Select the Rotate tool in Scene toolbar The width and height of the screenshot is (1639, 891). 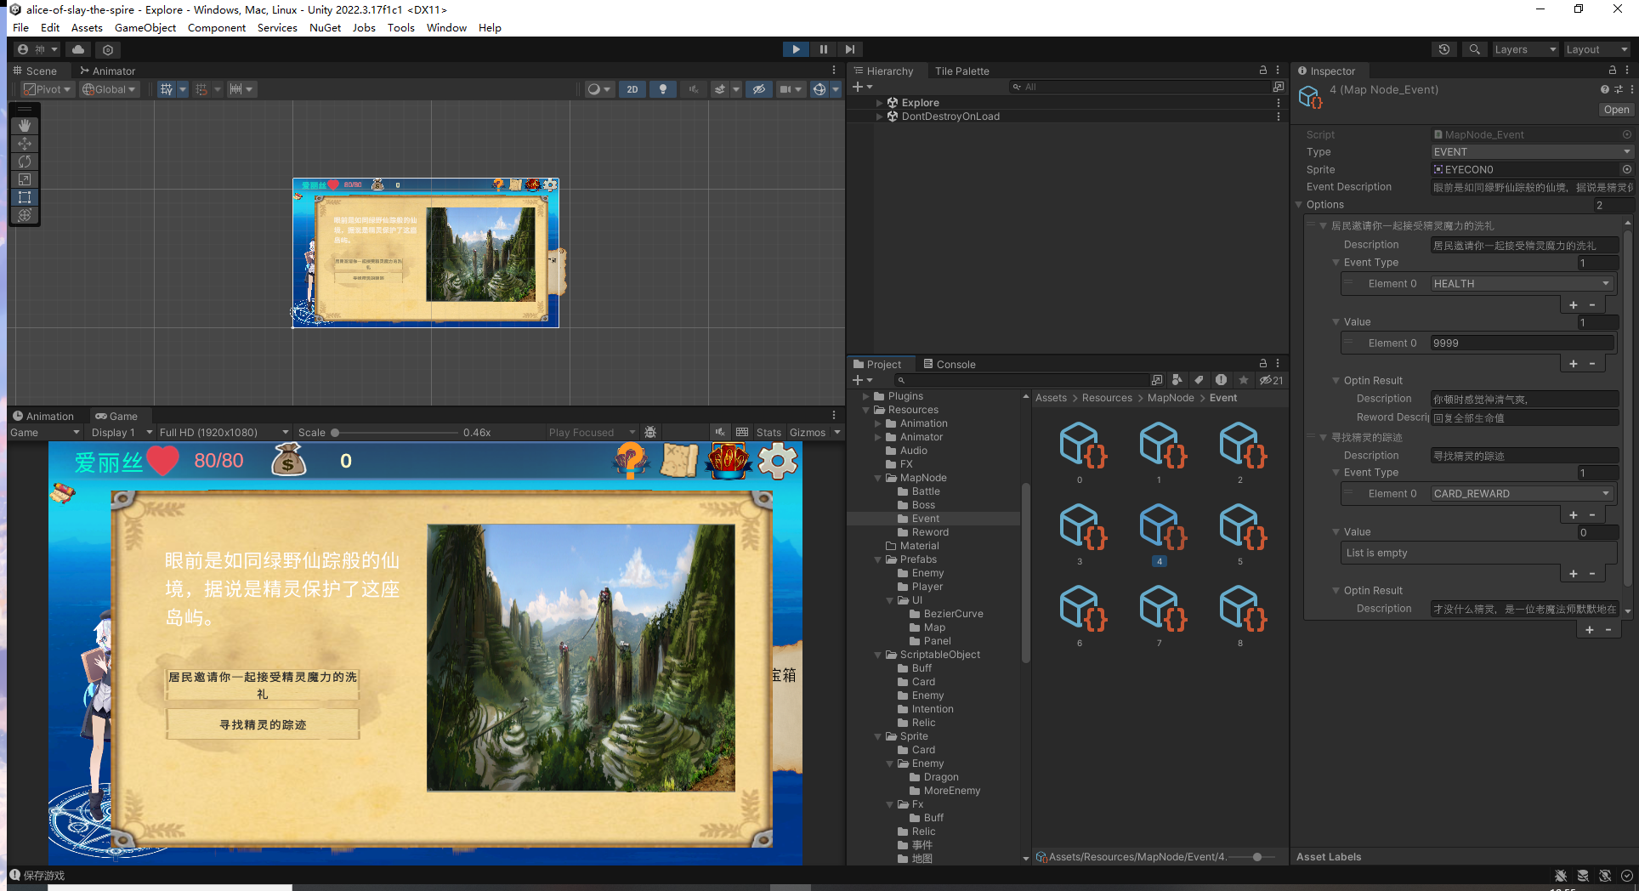(x=25, y=162)
